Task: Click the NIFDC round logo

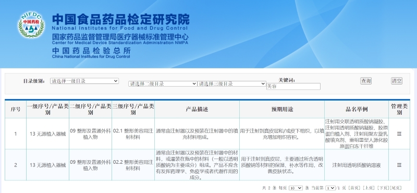Action: click(x=31, y=25)
